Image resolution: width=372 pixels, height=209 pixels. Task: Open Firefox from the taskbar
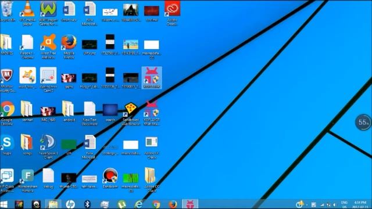tap(173, 204)
